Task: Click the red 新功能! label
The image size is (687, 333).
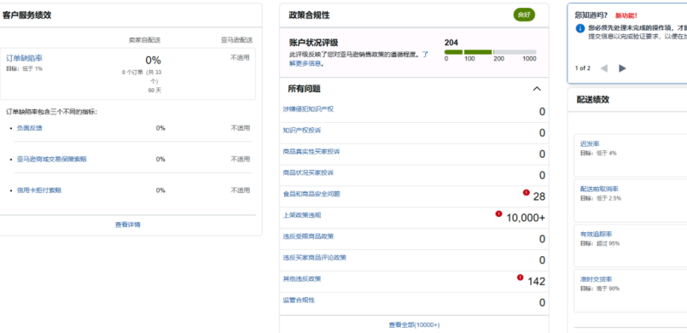Action: (626, 15)
